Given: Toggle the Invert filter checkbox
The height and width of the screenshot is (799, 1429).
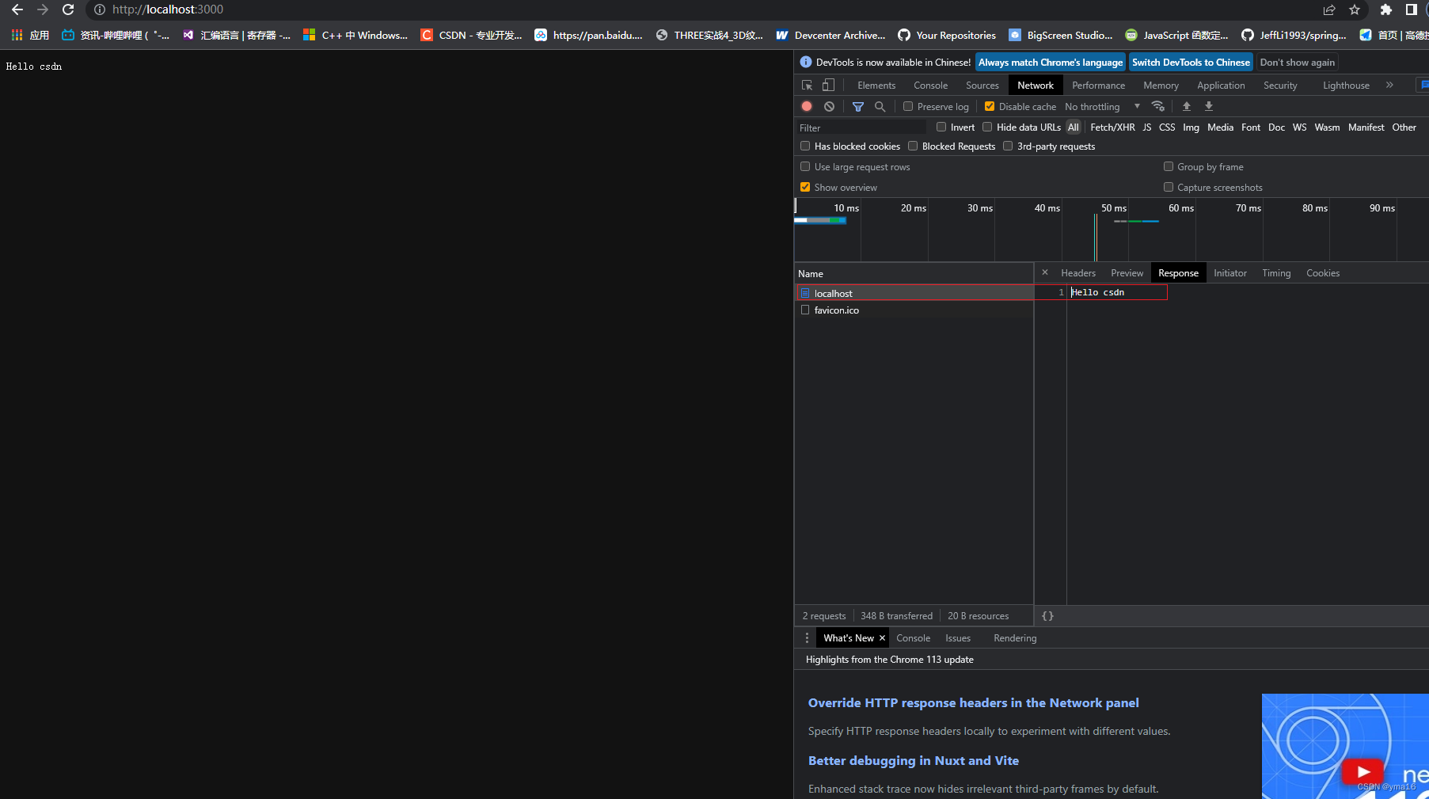Looking at the screenshot, I should tap(941, 127).
